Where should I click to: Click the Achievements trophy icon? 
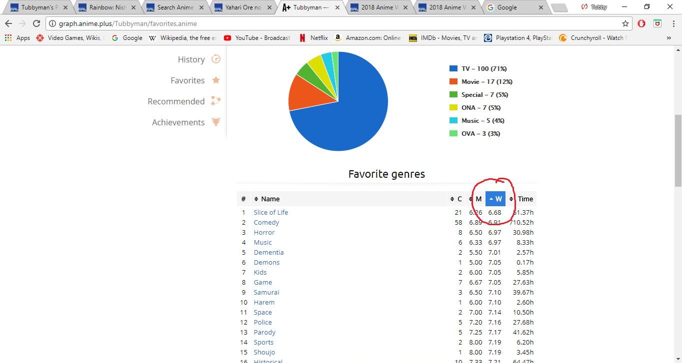pyautogui.click(x=216, y=122)
